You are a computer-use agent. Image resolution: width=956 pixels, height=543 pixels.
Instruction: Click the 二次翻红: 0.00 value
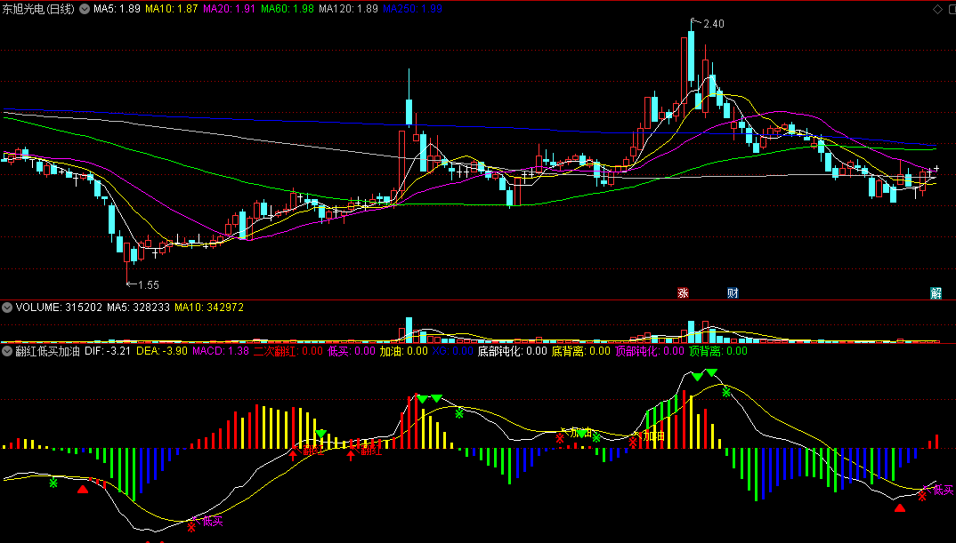pyautogui.click(x=288, y=351)
